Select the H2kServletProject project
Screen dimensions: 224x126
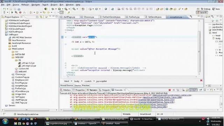point(17,29)
